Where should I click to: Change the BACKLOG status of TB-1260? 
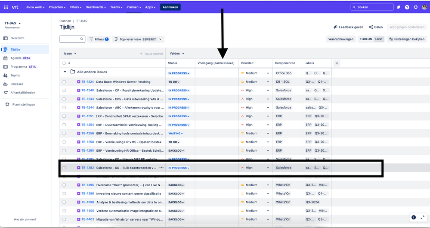click(176, 151)
